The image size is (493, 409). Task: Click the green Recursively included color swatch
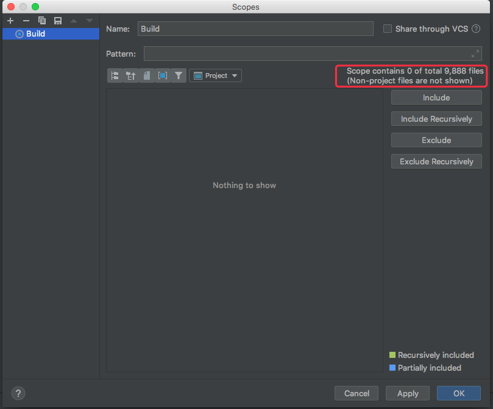392,355
